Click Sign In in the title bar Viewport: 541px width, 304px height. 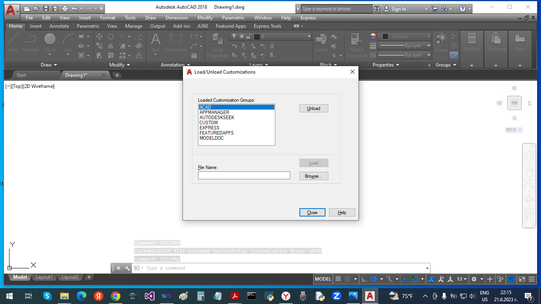click(398, 9)
